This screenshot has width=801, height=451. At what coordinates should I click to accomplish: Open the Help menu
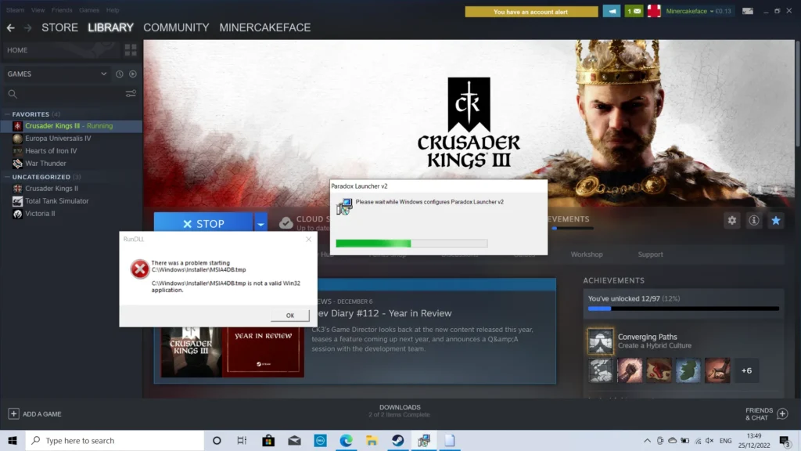(113, 9)
